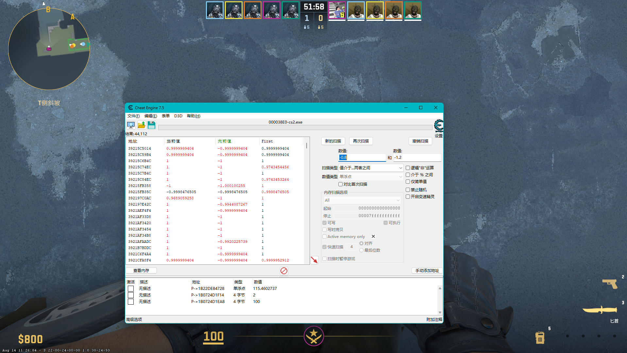Toggle the 扫描时暂停游戏 checkbox
The height and width of the screenshot is (353, 627).
[x=324, y=259]
